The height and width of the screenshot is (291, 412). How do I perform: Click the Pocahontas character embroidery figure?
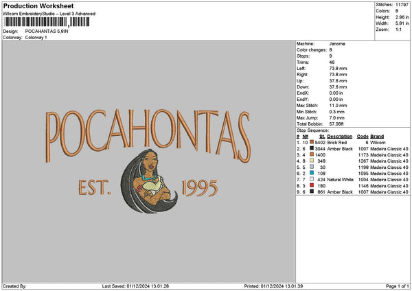pos(149,181)
